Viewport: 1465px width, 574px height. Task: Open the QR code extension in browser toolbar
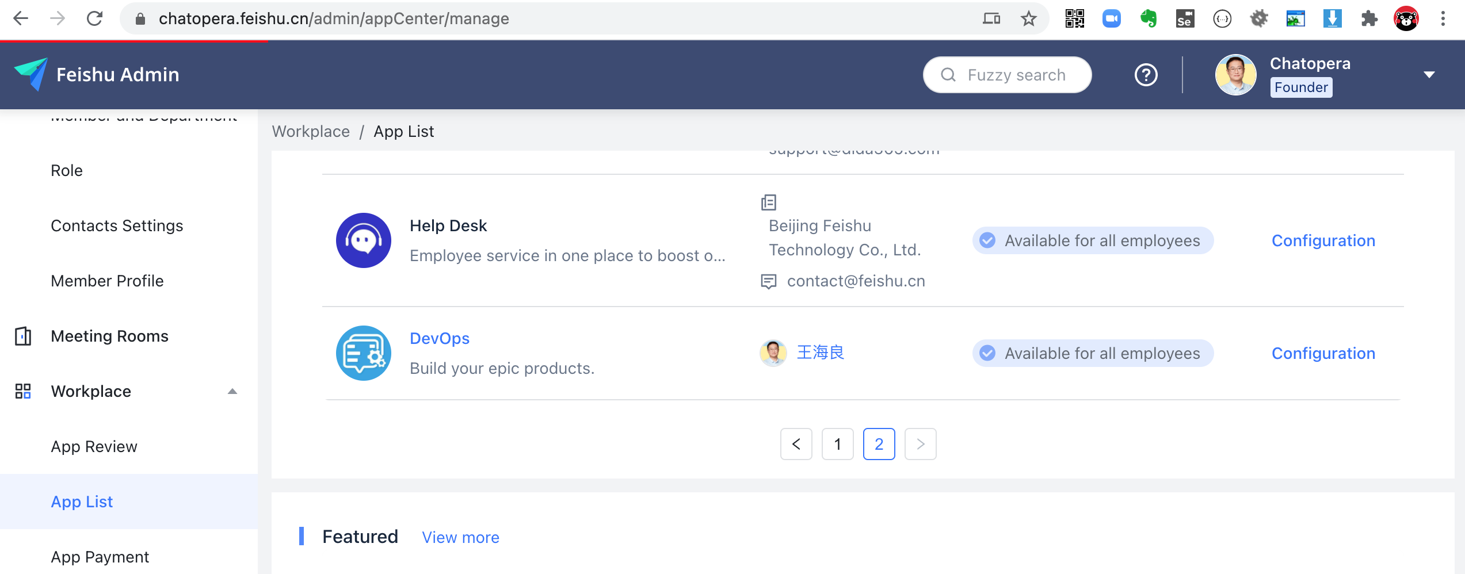tap(1074, 18)
